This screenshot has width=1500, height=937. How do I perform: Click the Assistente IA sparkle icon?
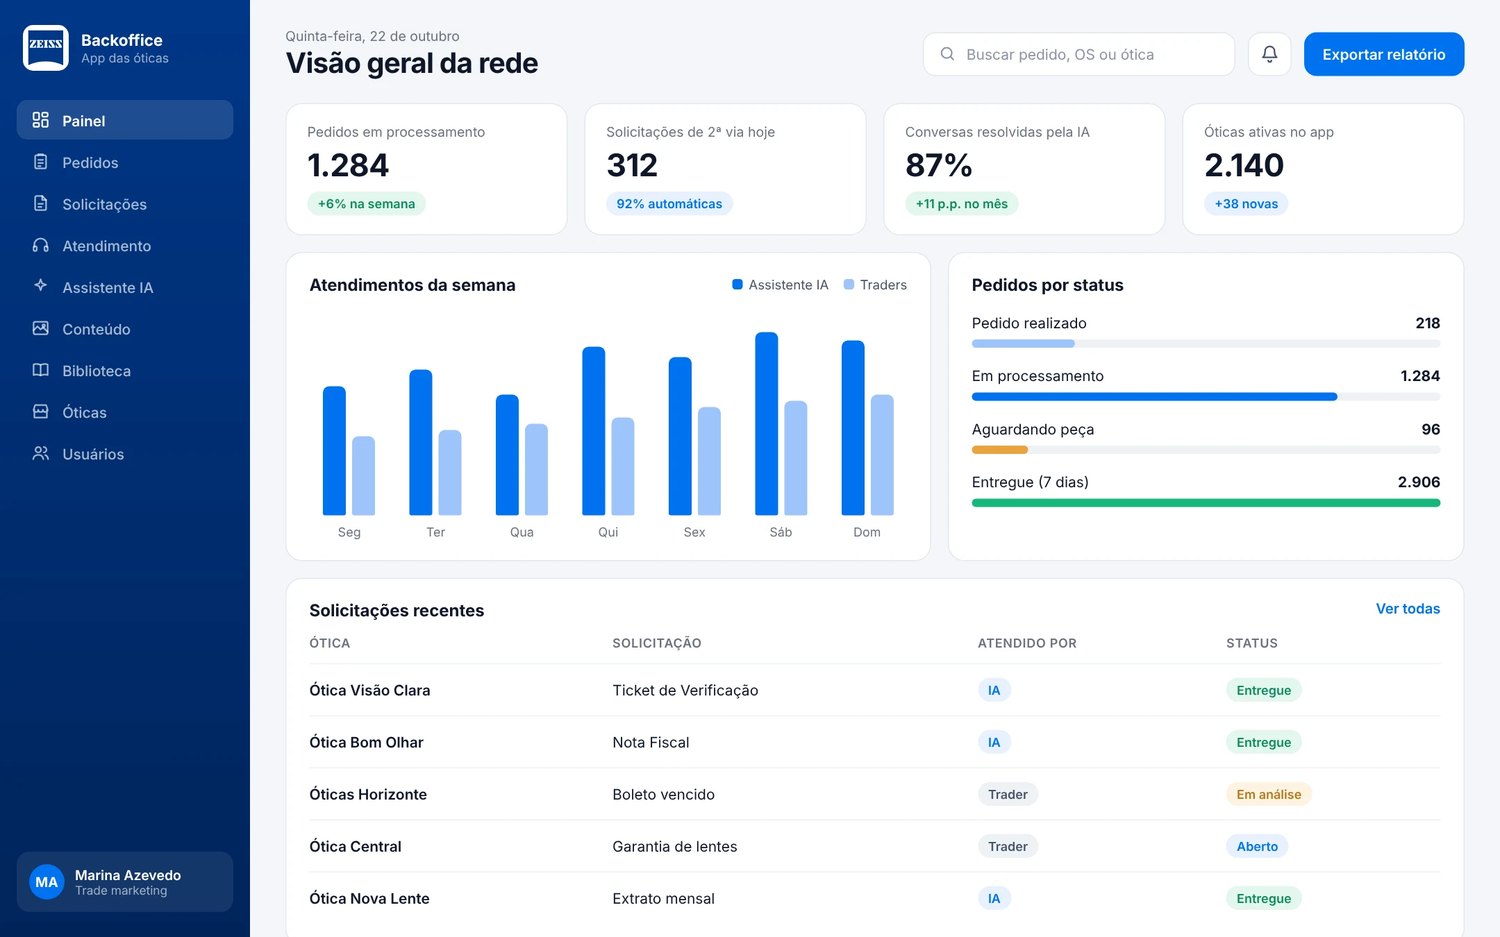pyautogui.click(x=41, y=285)
